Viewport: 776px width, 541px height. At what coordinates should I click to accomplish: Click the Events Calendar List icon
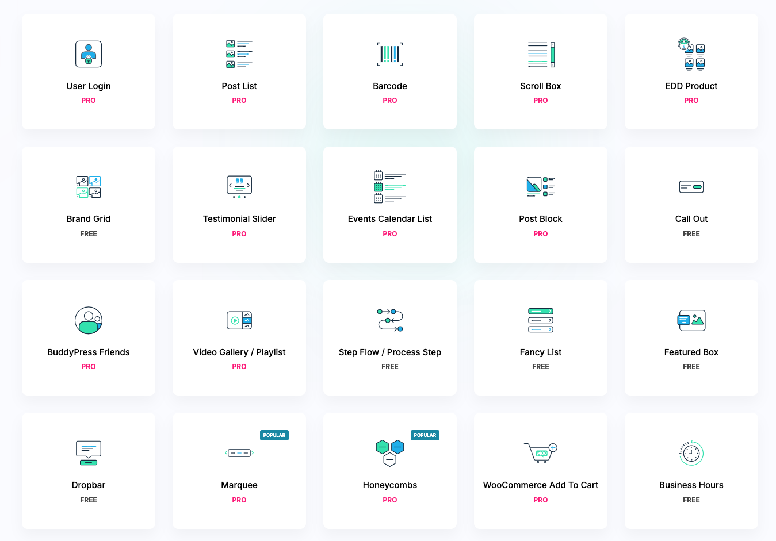tap(390, 187)
